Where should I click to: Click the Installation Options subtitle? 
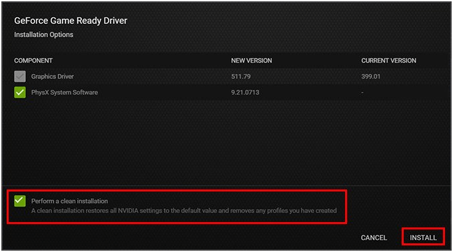(43, 35)
